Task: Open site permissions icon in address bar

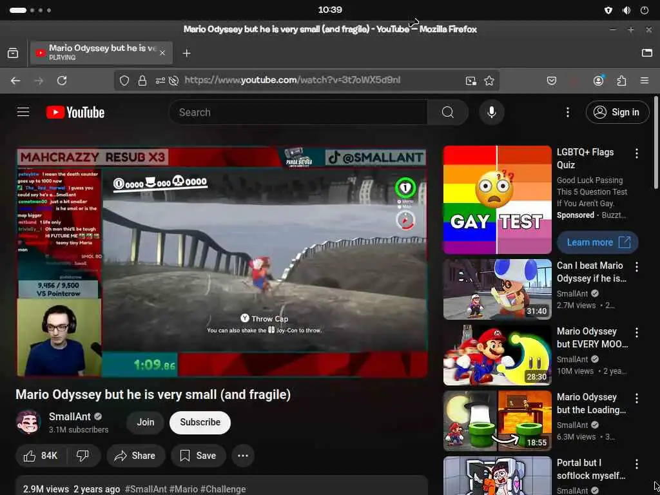Action: [160, 81]
